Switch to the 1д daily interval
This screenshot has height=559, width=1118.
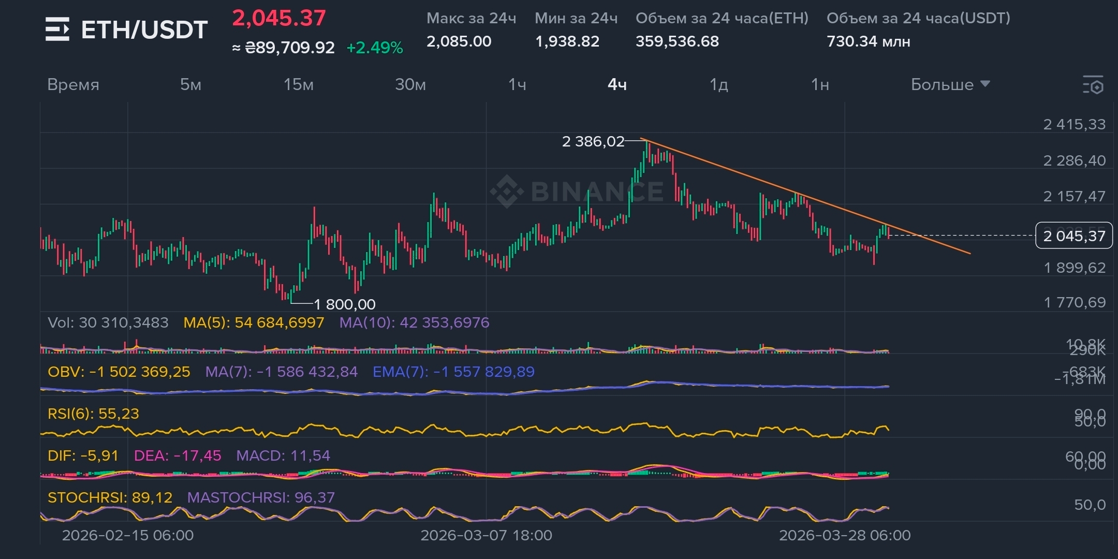(718, 84)
